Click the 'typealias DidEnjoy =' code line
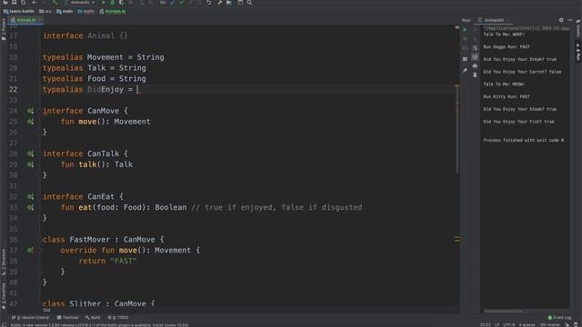 (x=91, y=89)
